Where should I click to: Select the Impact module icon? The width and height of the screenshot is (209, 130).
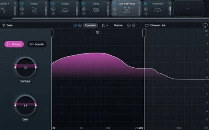pos(34,10)
